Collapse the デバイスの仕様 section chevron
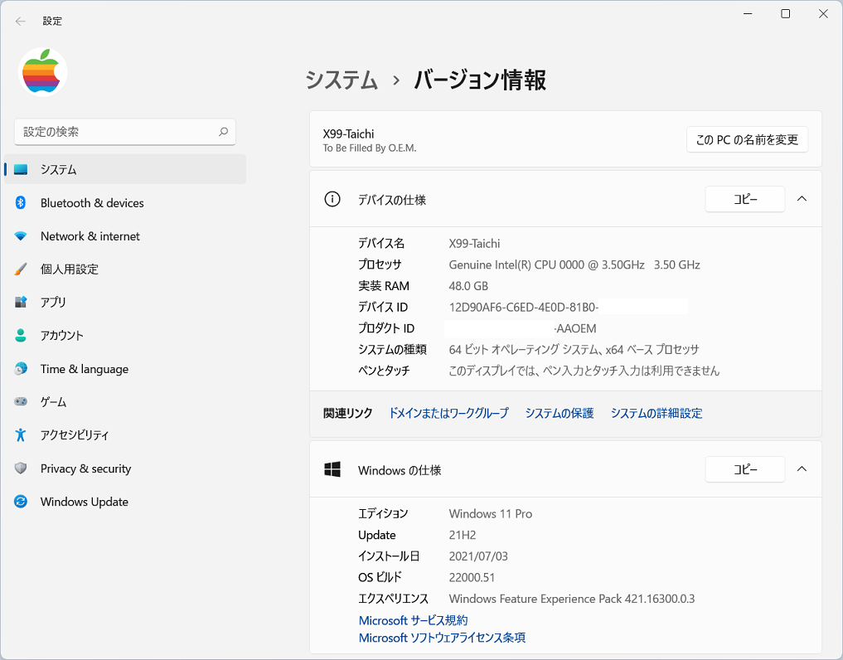Image resolution: width=843 pixels, height=660 pixels. pyautogui.click(x=802, y=199)
